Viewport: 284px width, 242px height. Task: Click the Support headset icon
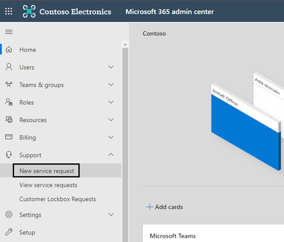pyautogui.click(x=9, y=155)
